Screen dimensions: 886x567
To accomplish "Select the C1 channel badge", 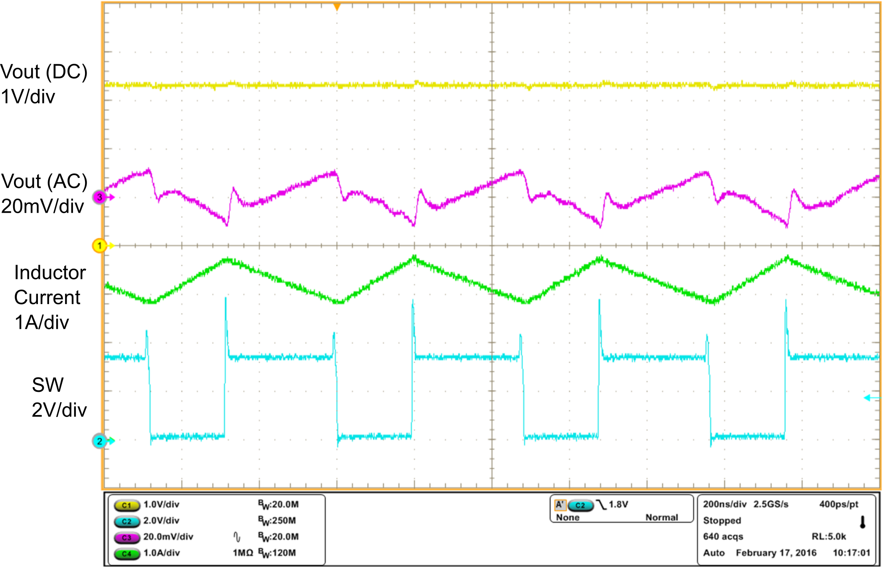I will 127,505.
